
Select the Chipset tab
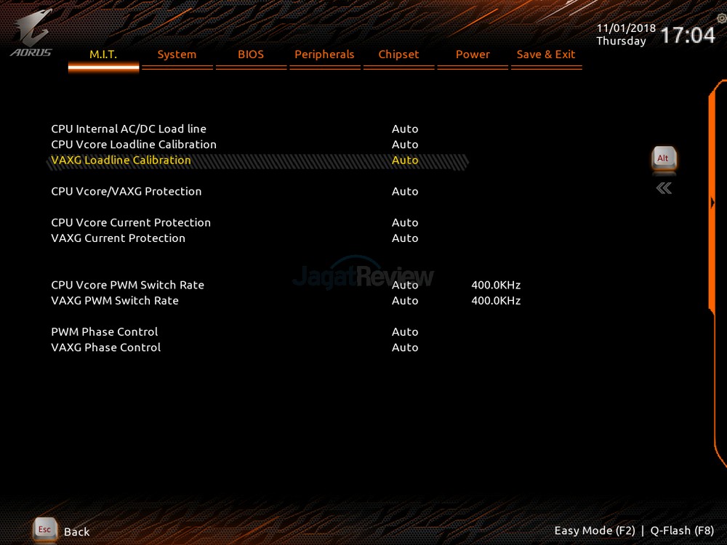click(x=398, y=54)
